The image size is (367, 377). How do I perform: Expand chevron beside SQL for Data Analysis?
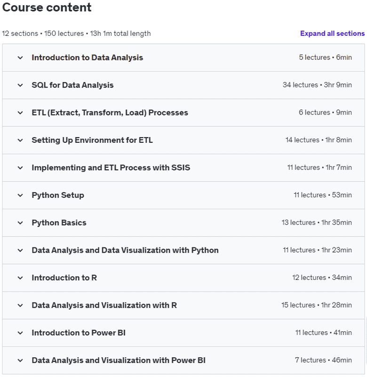click(20, 85)
